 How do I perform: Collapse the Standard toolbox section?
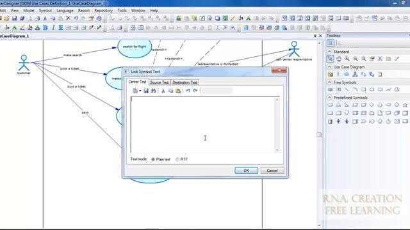(x=329, y=51)
